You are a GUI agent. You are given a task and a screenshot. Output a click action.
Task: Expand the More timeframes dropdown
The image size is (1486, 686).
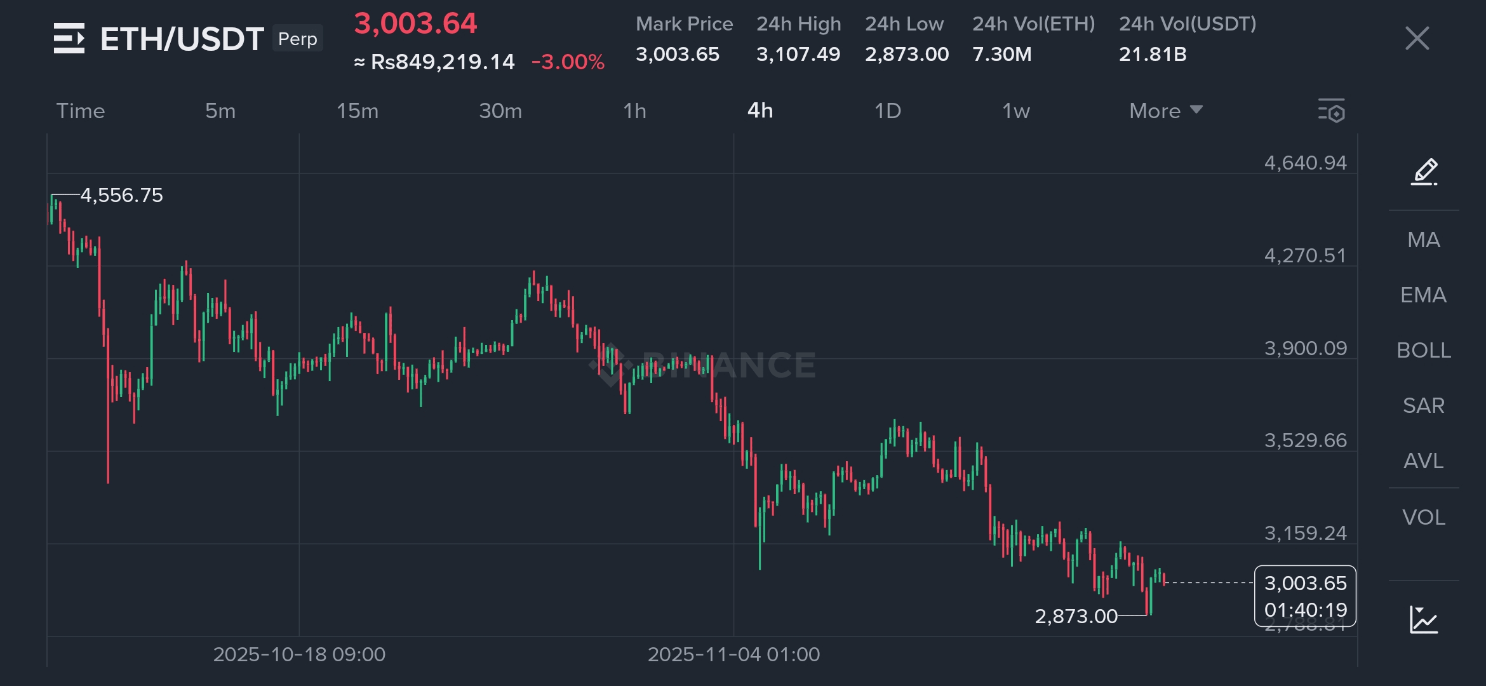[x=1165, y=111]
